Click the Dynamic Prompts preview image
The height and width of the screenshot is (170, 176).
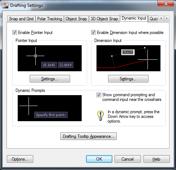50,108
